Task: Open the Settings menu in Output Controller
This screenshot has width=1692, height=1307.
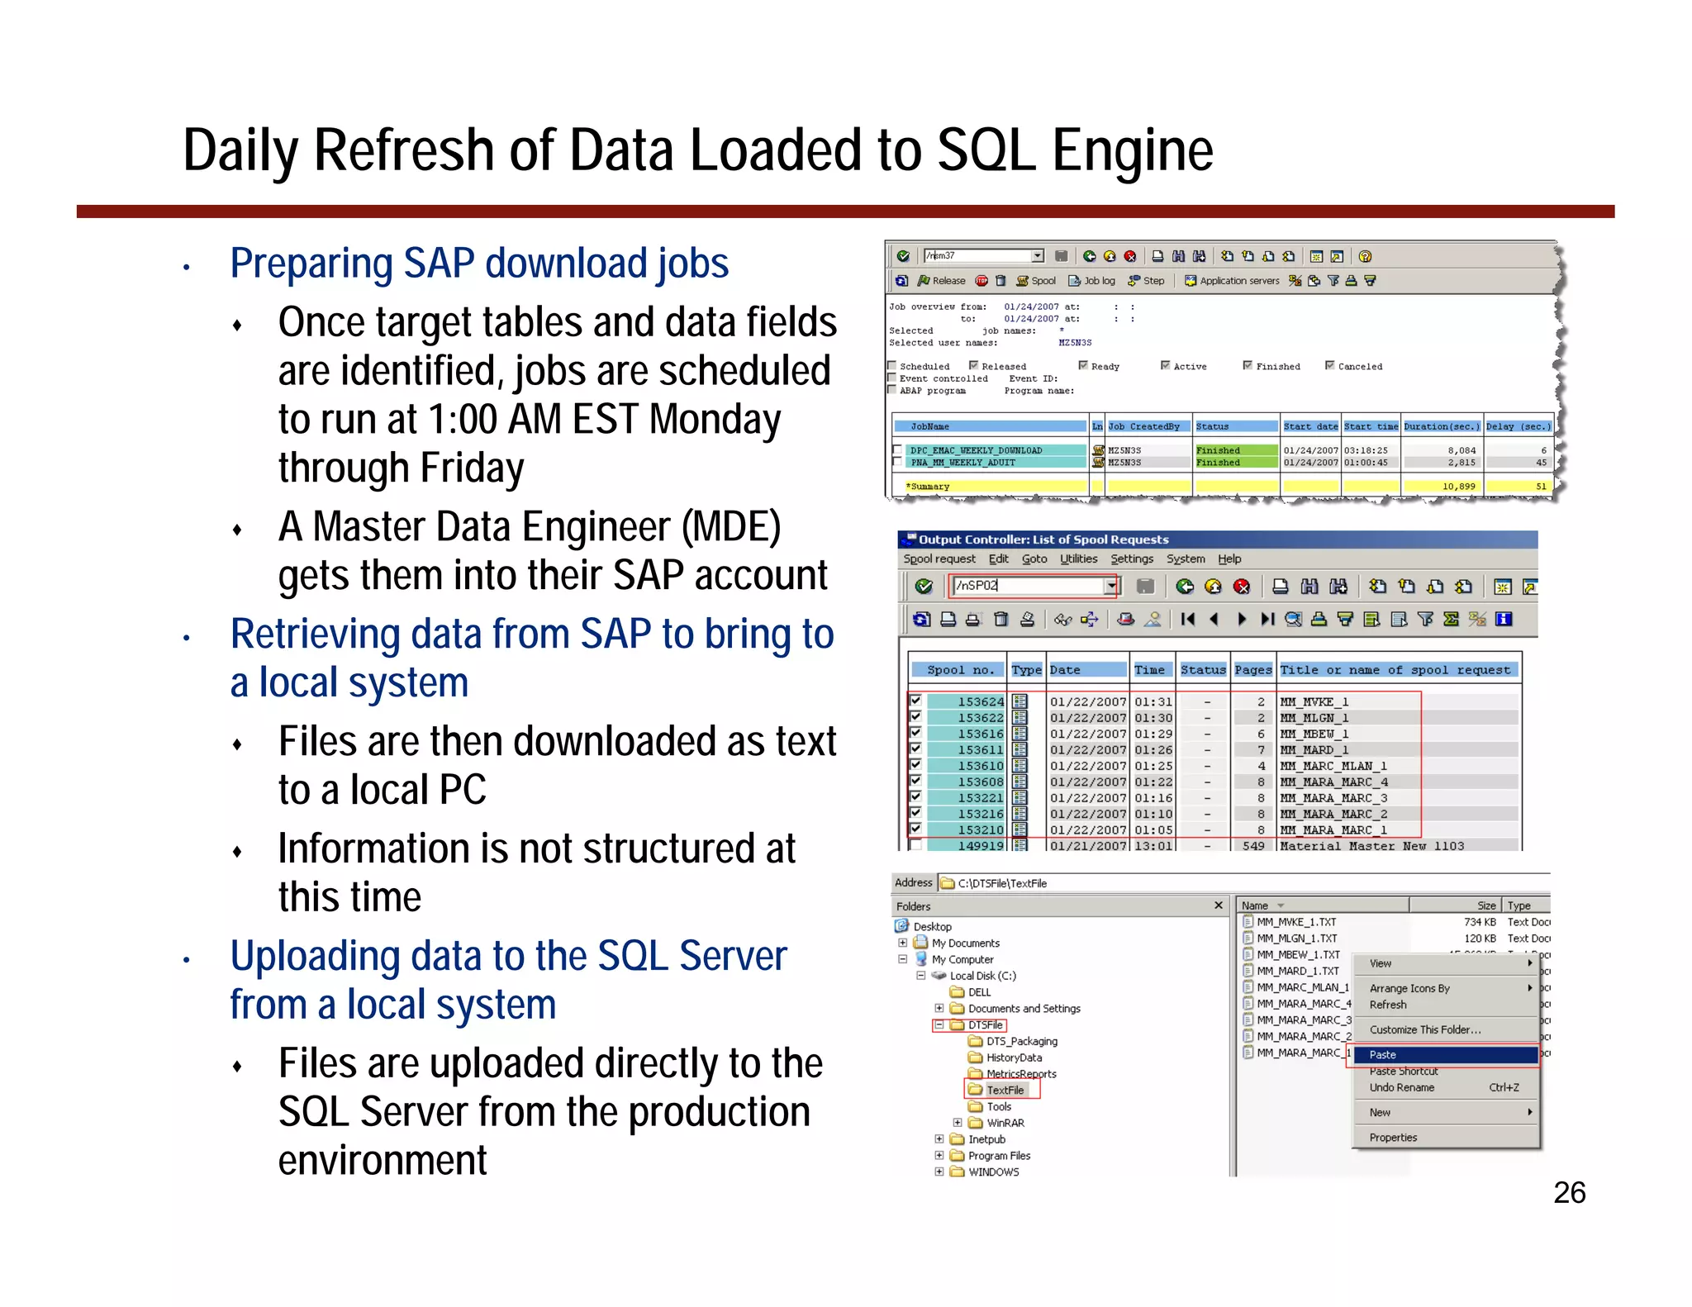Action: click(x=1132, y=559)
